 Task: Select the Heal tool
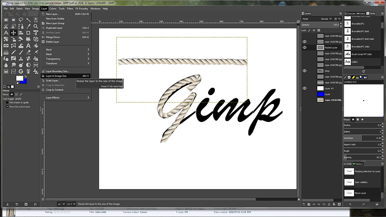click(29, 58)
